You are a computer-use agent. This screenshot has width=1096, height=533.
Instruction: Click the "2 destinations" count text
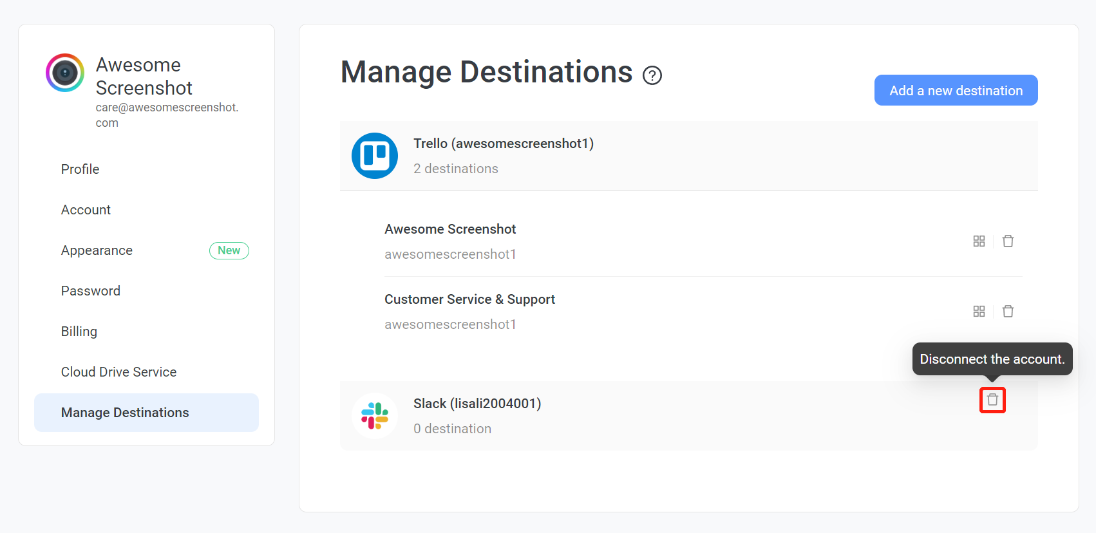456,169
